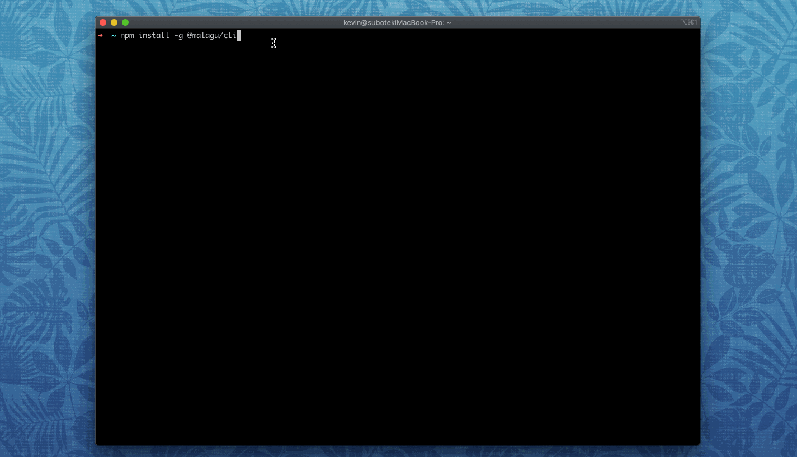Click the keyboard shortcut indicator in title bar

pos(689,22)
